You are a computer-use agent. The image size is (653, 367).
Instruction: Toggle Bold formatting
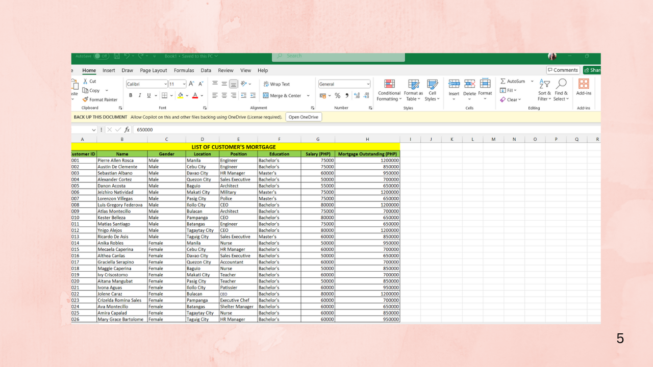131,95
